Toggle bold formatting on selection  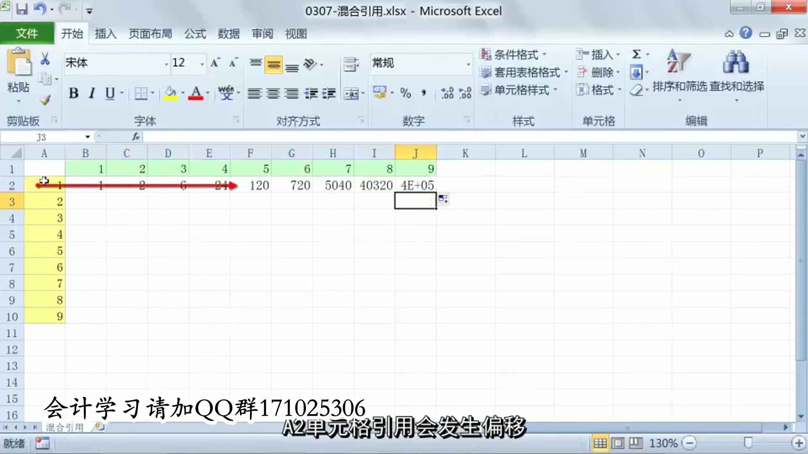coord(74,93)
